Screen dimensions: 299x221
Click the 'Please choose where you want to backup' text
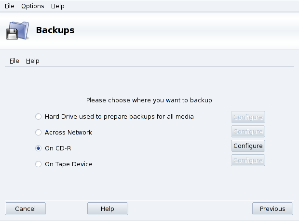pyautogui.click(x=149, y=100)
